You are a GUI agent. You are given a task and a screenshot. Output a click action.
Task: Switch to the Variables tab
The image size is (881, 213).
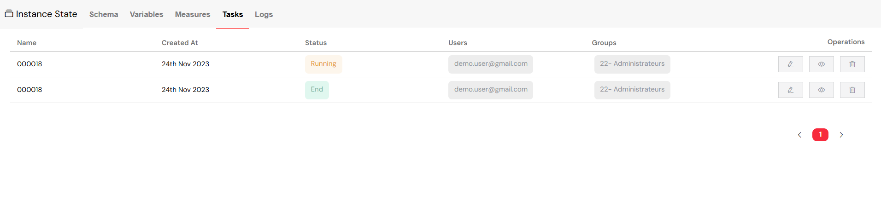tap(147, 14)
